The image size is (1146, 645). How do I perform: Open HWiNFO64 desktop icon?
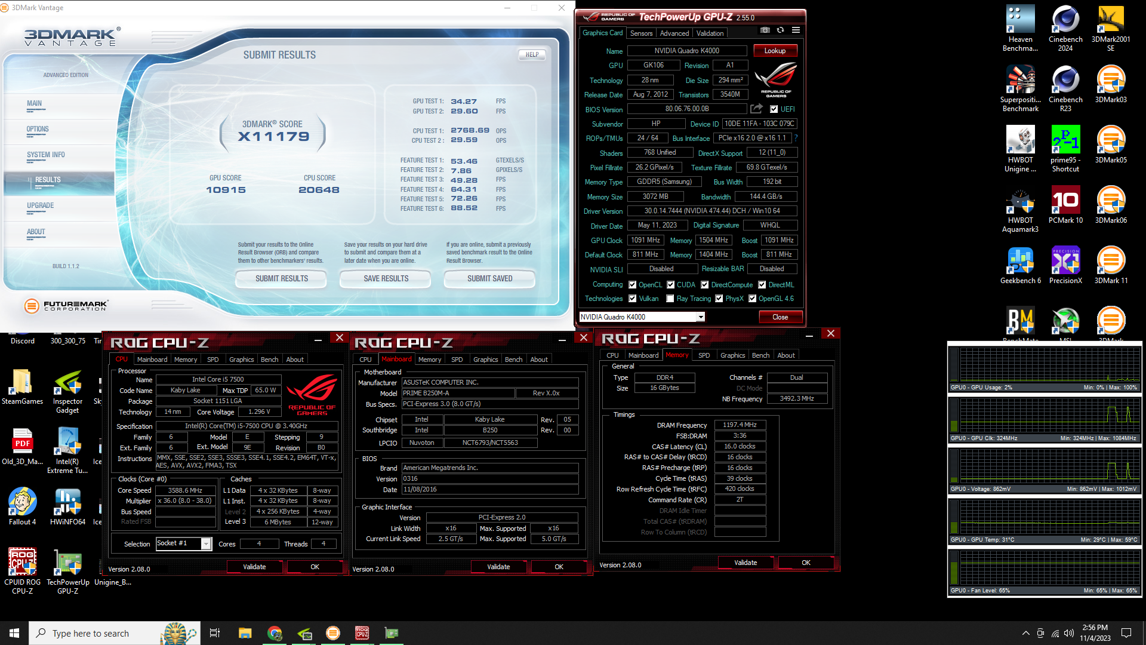[x=67, y=506]
